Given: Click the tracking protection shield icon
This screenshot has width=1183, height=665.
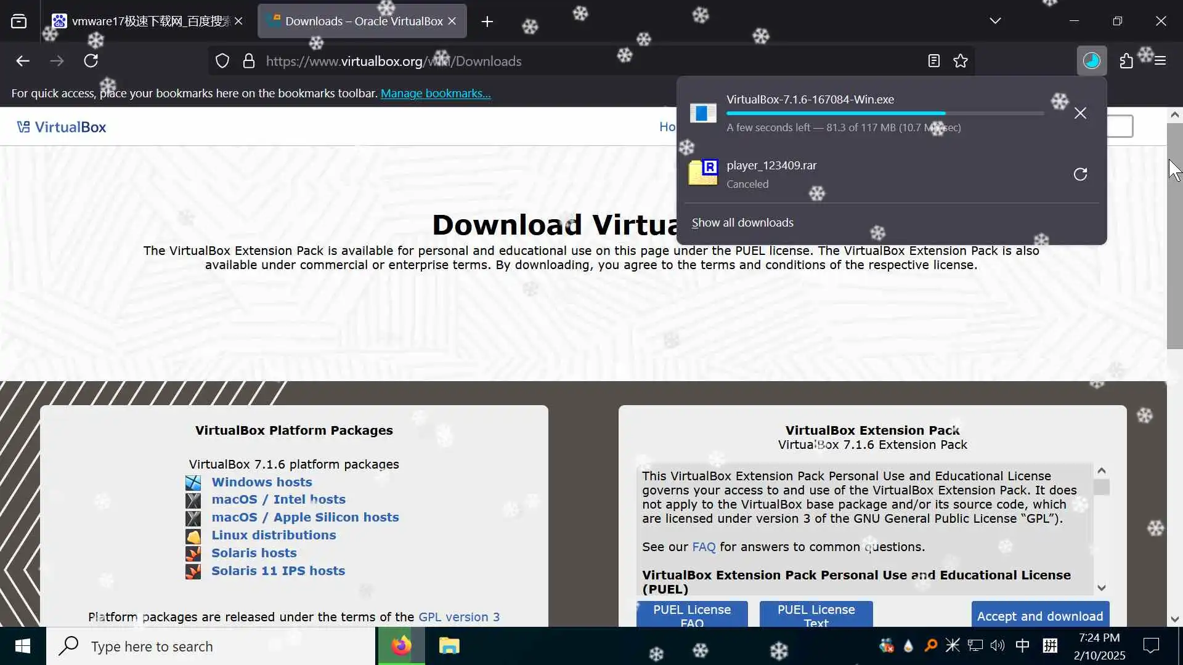Looking at the screenshot, I should 222,61.
